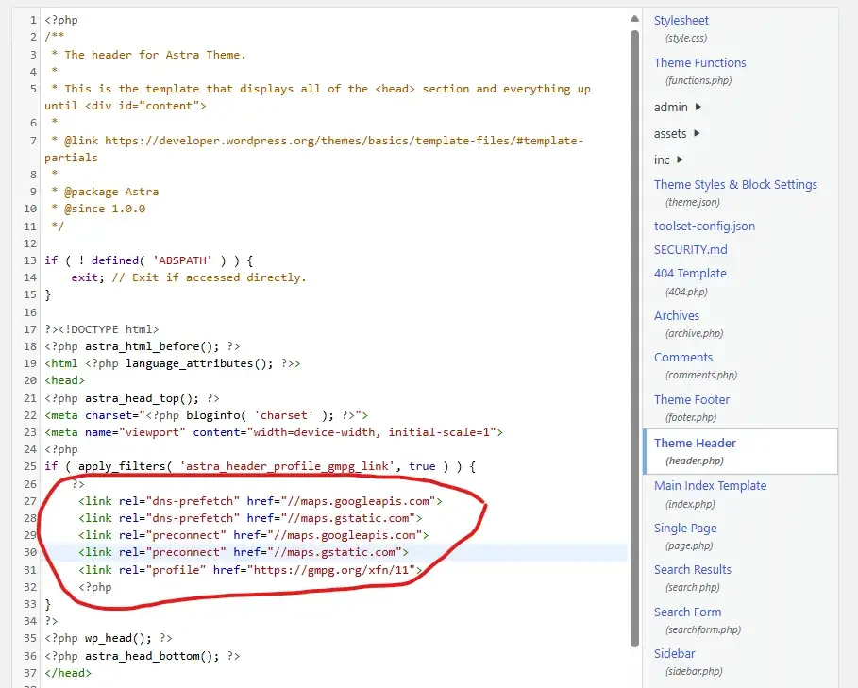Expand the assets folder
The image size is (858, 688).
coord(670,133)
